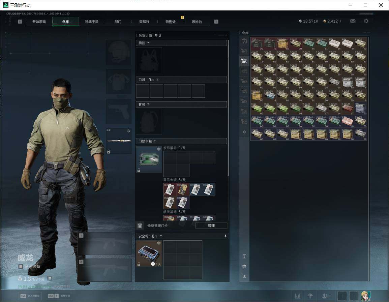The width and height of the screenshot is (389, 302).
Task: Open the mail envelope icon
Action: [x=353, y=21]
